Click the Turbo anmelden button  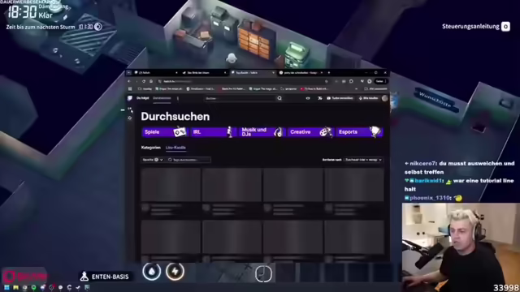340,98
